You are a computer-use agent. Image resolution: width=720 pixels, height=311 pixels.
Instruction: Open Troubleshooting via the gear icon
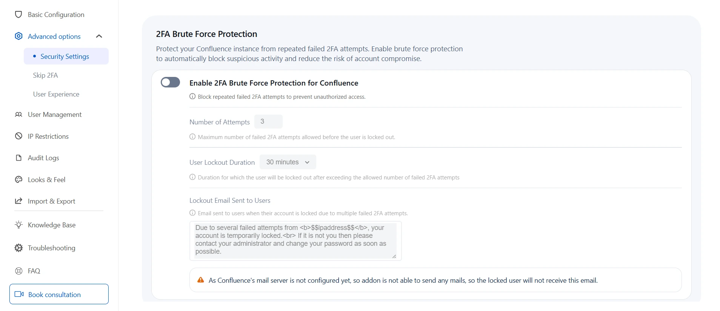click(18, 248)
